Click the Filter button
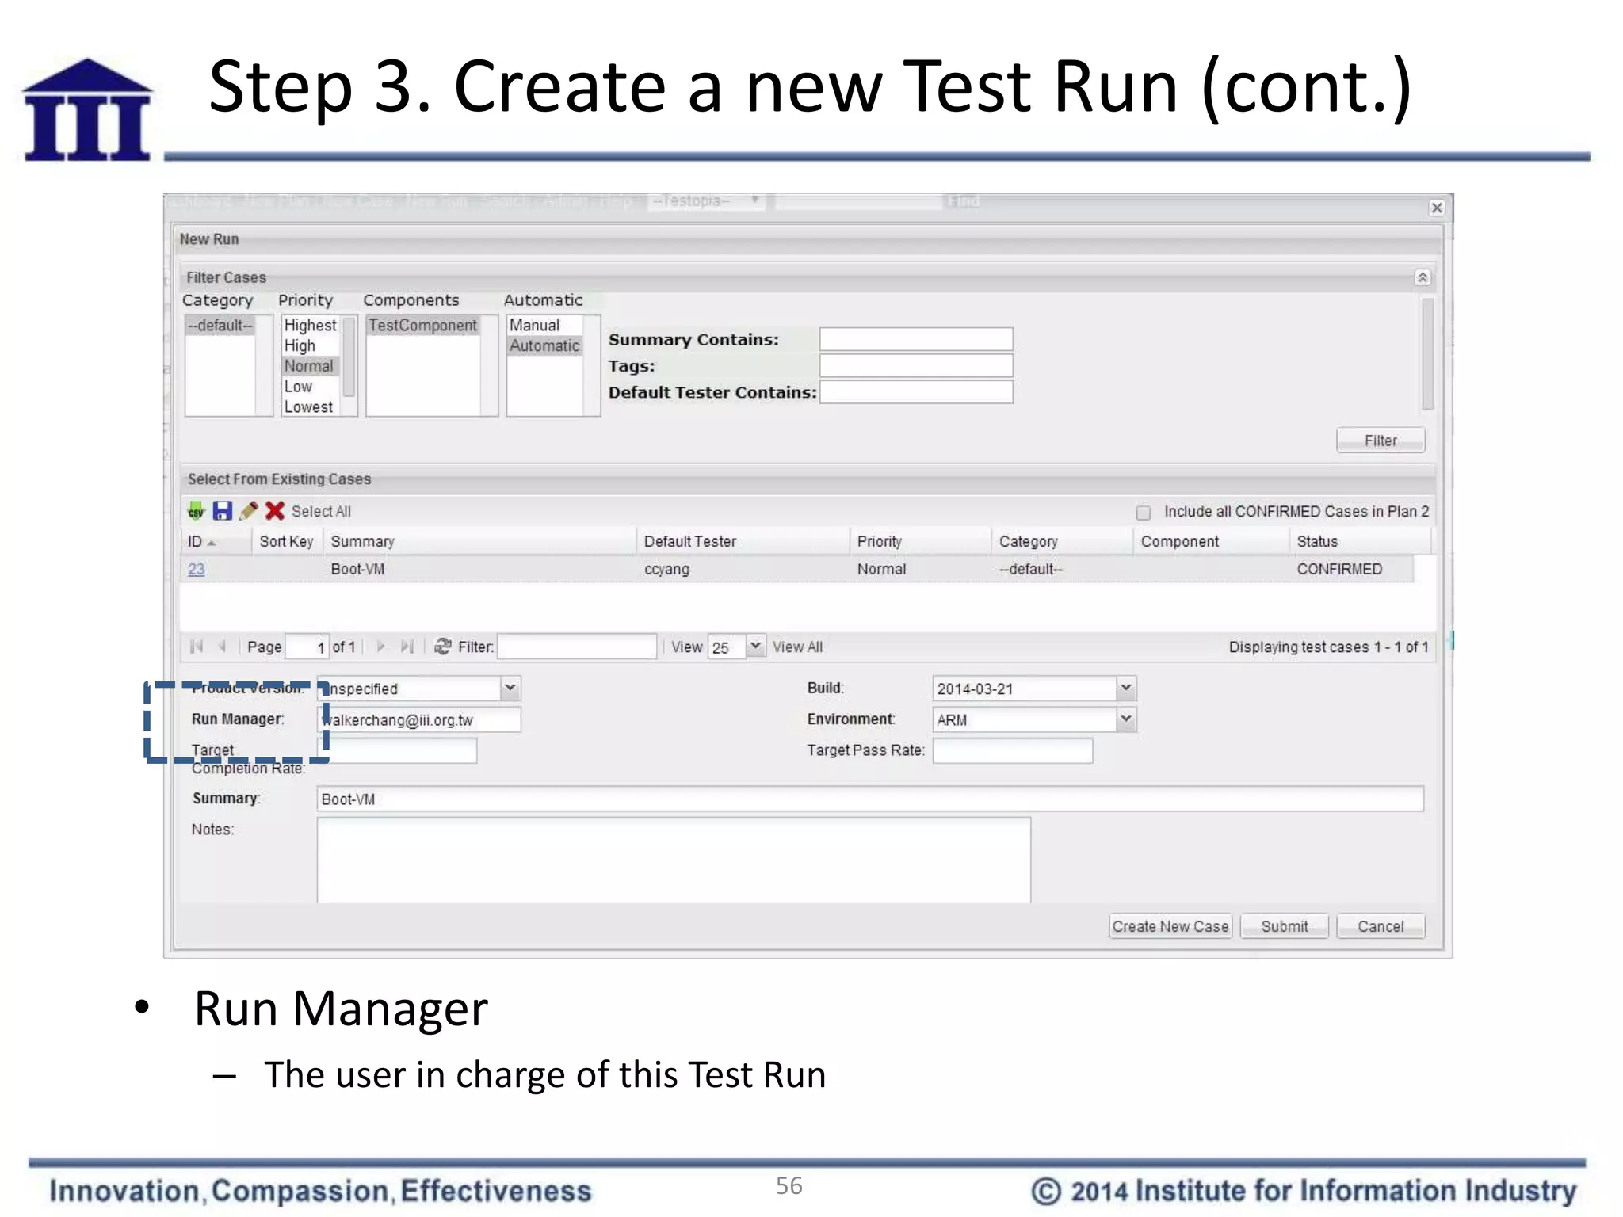The height and width of the screenshot is (1217, 1623). [x=1381, y=441]
